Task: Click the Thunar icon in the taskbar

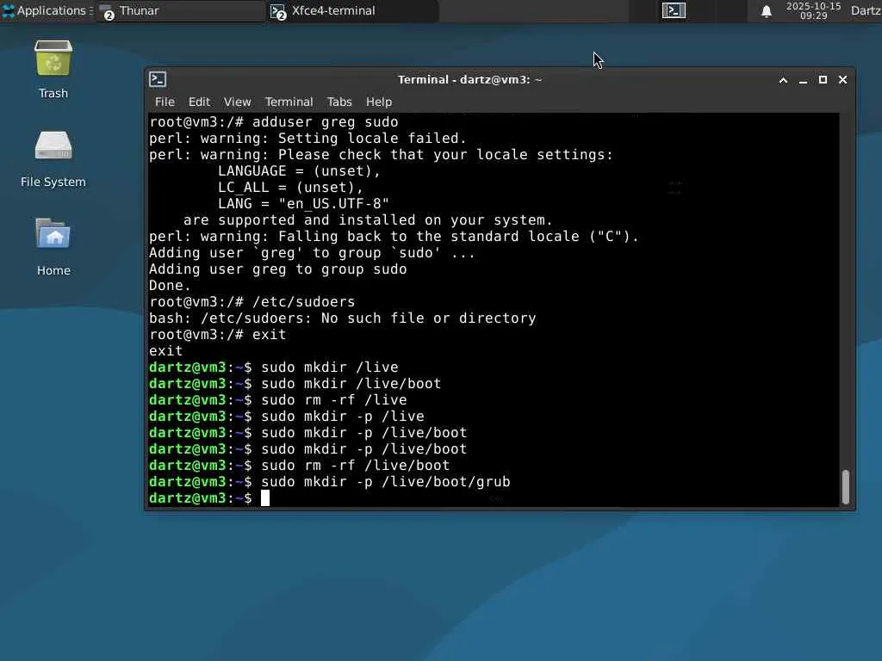Action: [x=107, y=11]
